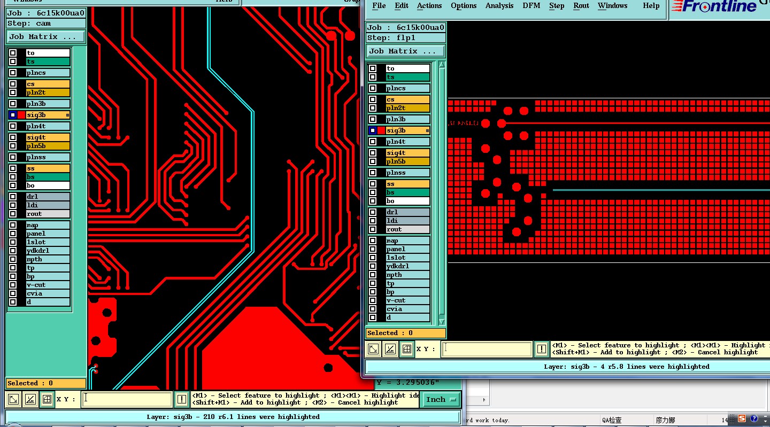The height and width of the screenshot is (427, 770).
Task: Click layer list scroll-down arrow in flp1 window
Action: click(442, 322)
